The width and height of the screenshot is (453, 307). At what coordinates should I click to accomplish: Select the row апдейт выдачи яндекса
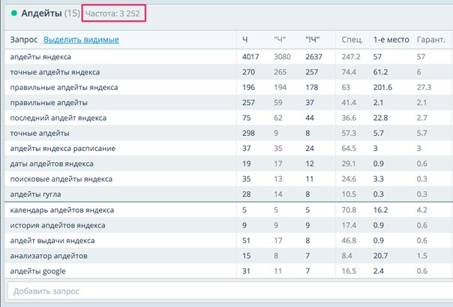pyautogui.click(x=229, y=240)
